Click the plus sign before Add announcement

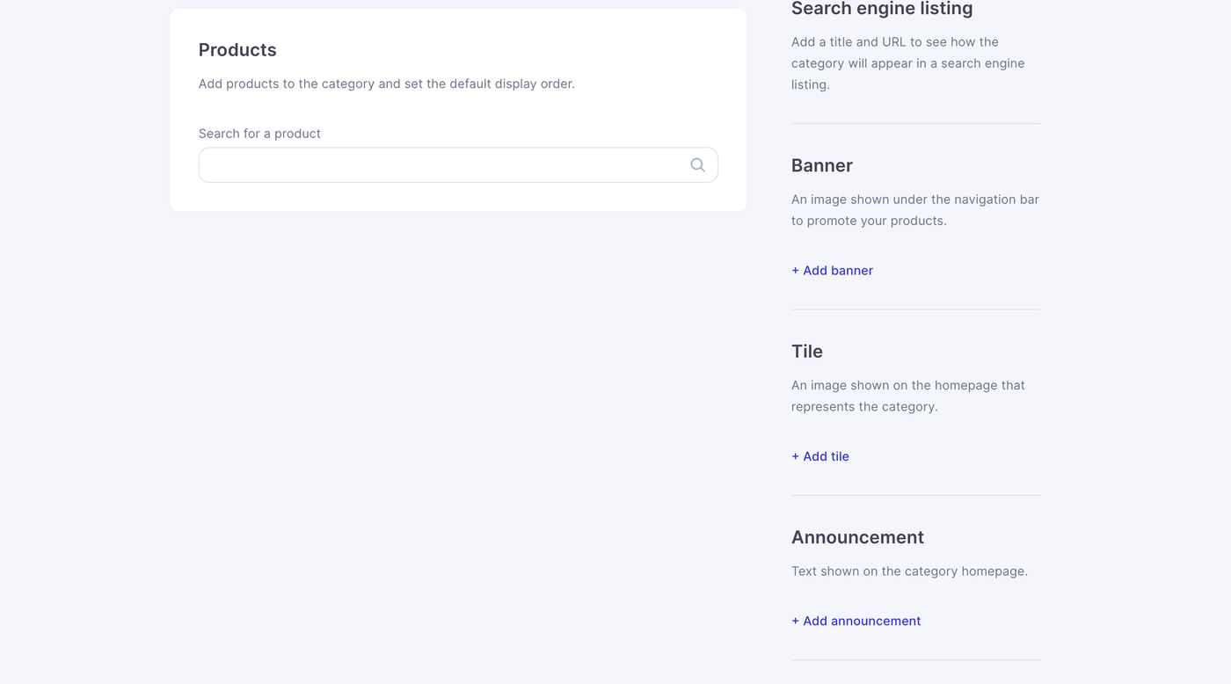(x=796, y=621)
